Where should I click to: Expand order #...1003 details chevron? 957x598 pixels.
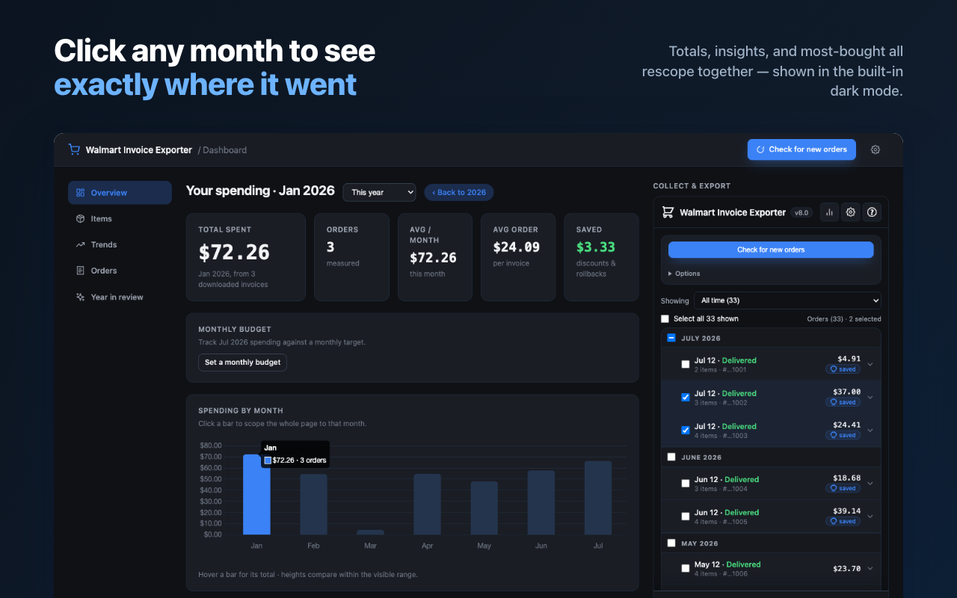click(x=870, y=431)
